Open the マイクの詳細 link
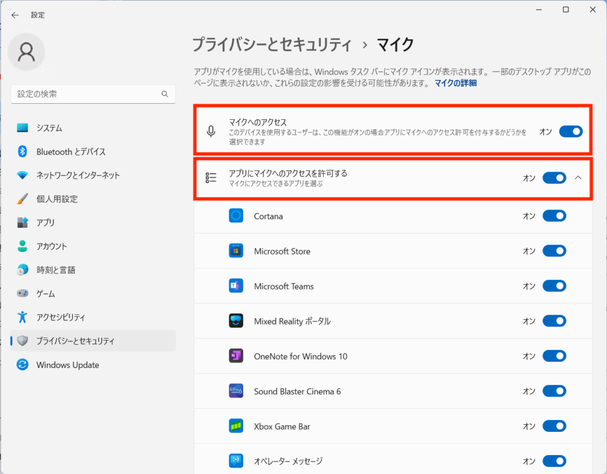The width and height of the screenshot is (607, 474). point(455,83)
